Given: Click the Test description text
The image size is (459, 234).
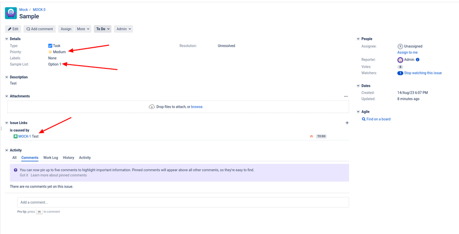Looking at the screenshot, I should tap(13, 83).
